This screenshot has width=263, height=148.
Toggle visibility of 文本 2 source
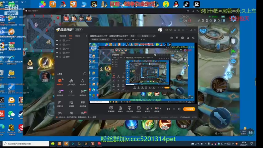(x=57, y=49)
